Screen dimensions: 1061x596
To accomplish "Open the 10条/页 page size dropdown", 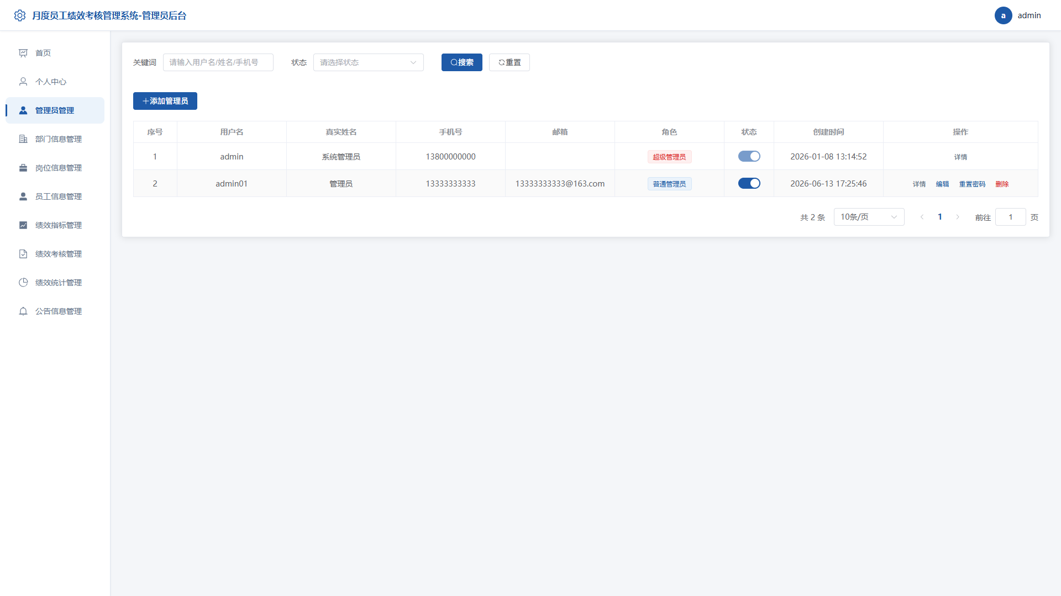I will (869, 217).
